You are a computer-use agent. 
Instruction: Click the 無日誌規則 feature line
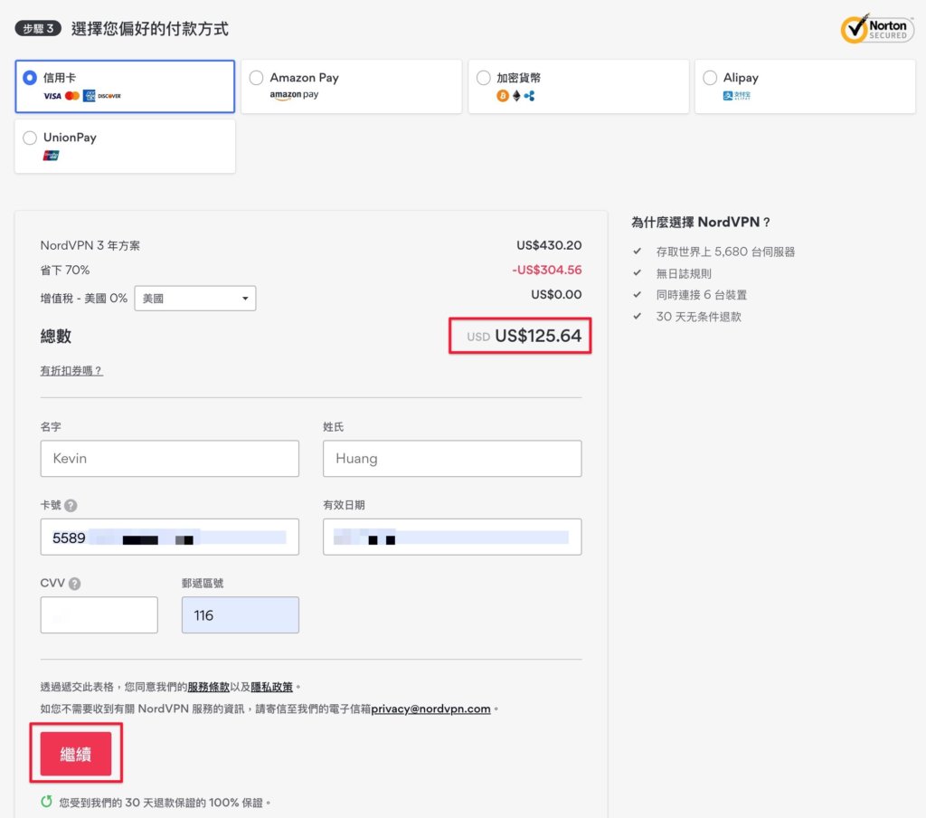point(684,273)
